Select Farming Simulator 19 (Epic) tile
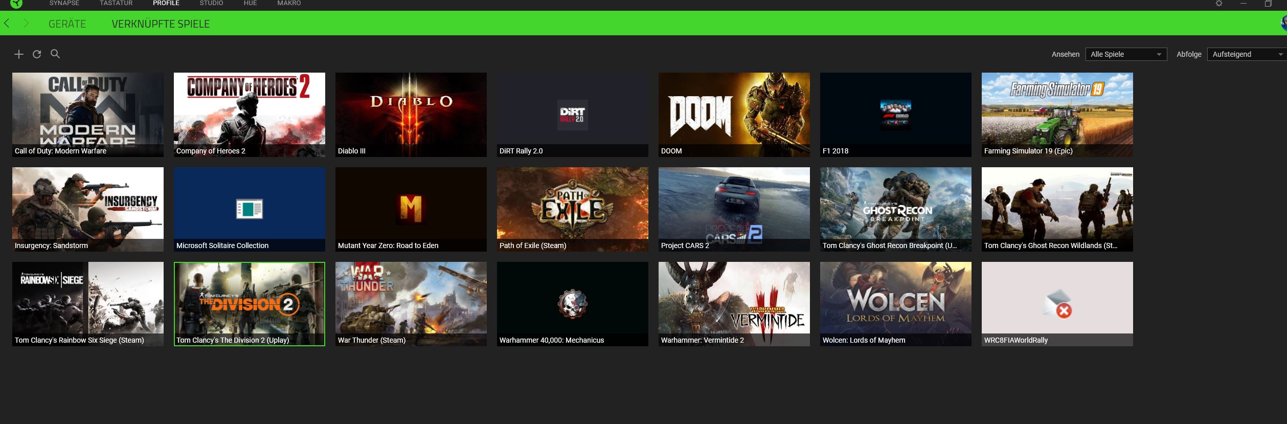The image size is (1287, 424). click(1057, 115)
